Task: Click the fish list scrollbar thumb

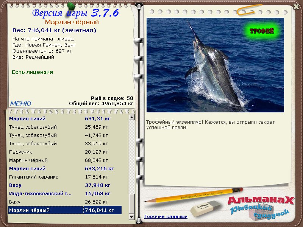Action: (131, 204)
